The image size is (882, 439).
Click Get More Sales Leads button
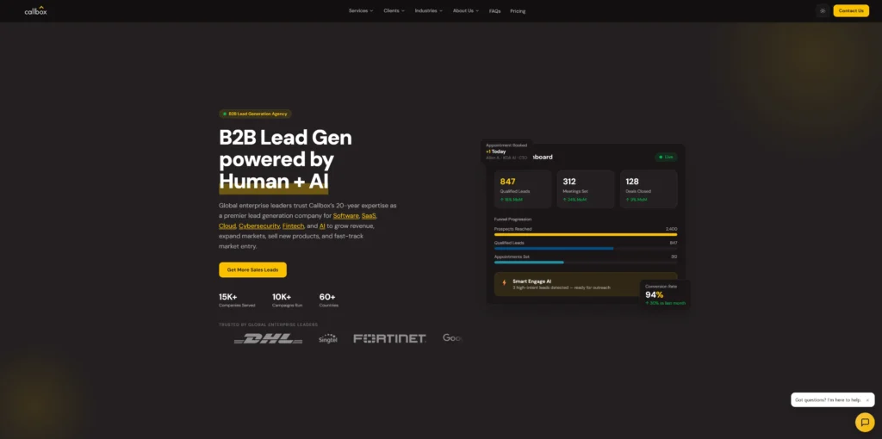pyautogui.click(x=252, y=269)
